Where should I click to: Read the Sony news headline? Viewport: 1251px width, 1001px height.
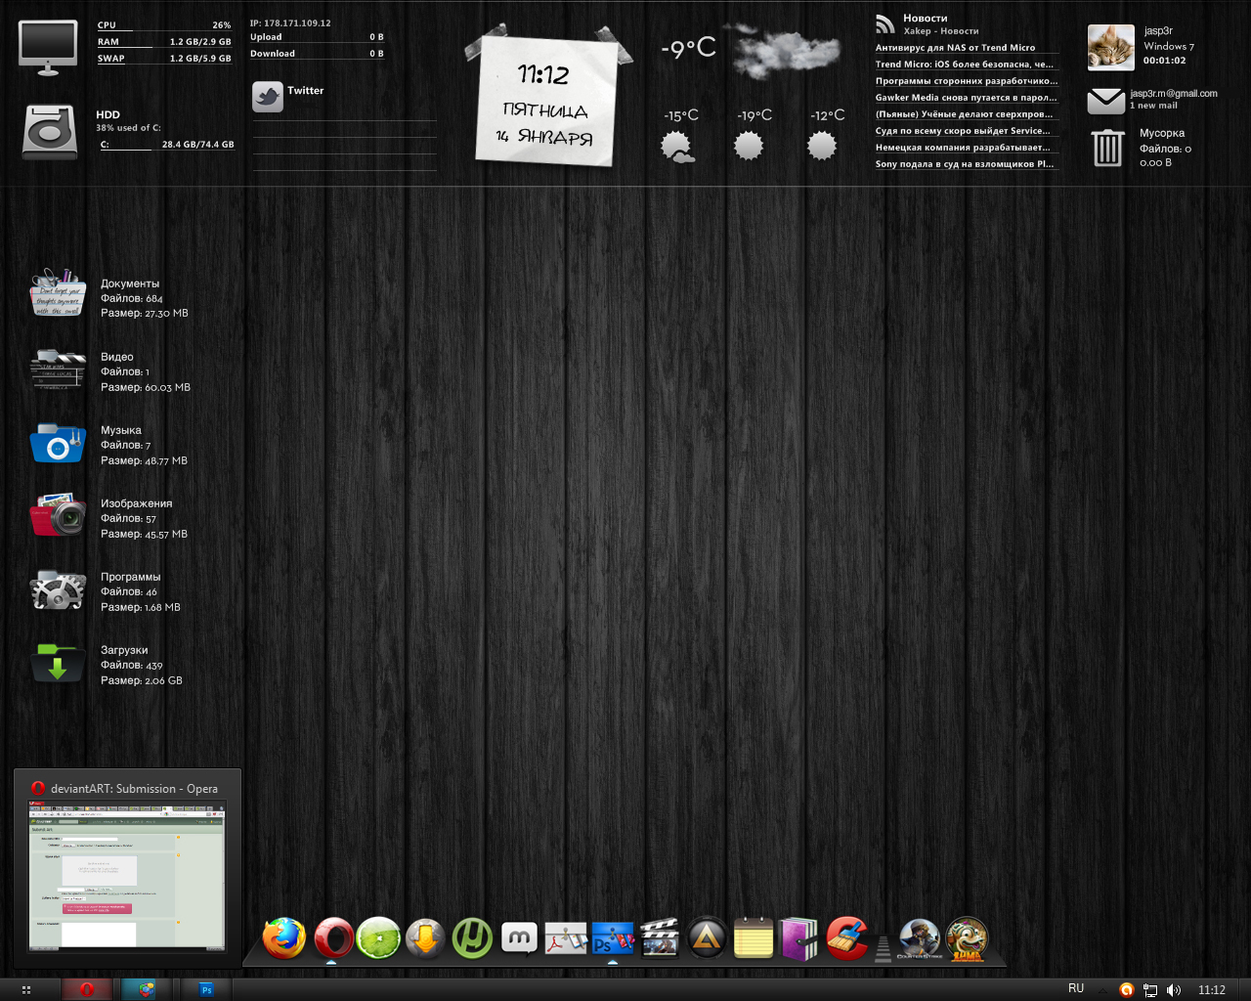pyautogui.click(x=965, y=164)
